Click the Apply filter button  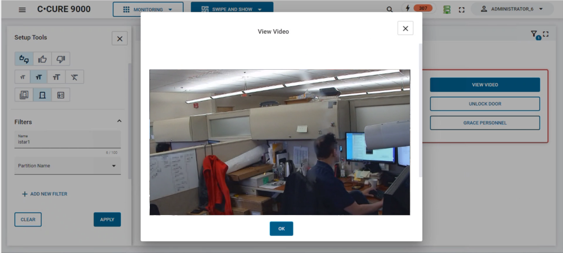pos(107,220)
